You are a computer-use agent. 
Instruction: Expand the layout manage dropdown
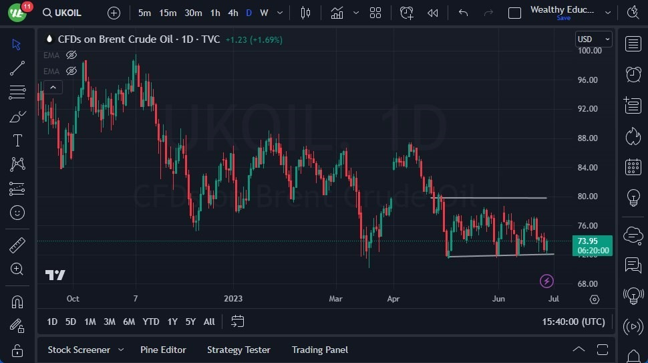[x=607, y=13]
